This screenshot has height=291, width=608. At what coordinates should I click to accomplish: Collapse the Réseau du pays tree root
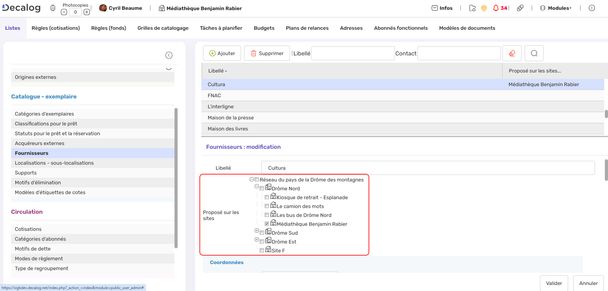click(x=252, y=179)
